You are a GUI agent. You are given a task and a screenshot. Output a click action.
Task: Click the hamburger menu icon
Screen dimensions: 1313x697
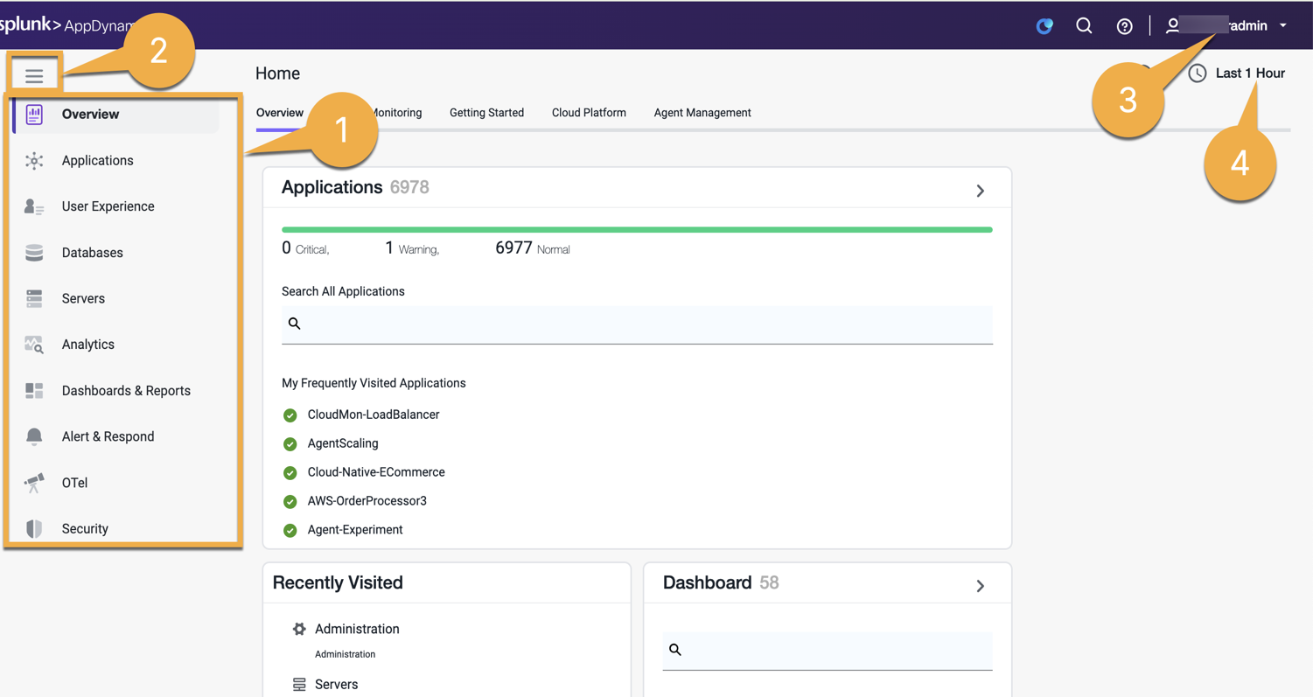coord(34,76)
